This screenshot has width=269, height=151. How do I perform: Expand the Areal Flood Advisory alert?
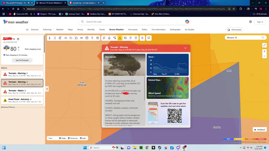point(22,100)
